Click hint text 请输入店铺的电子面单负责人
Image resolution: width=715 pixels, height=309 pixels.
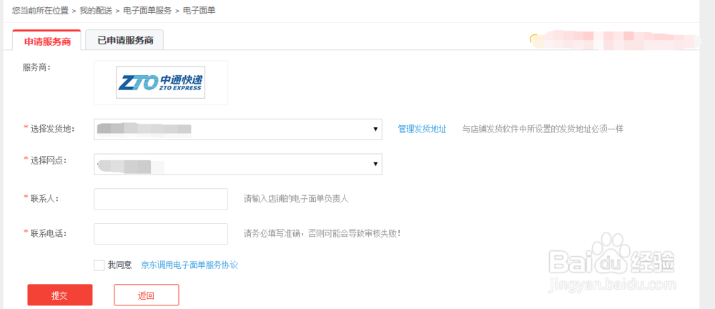[x=296, y=199]
